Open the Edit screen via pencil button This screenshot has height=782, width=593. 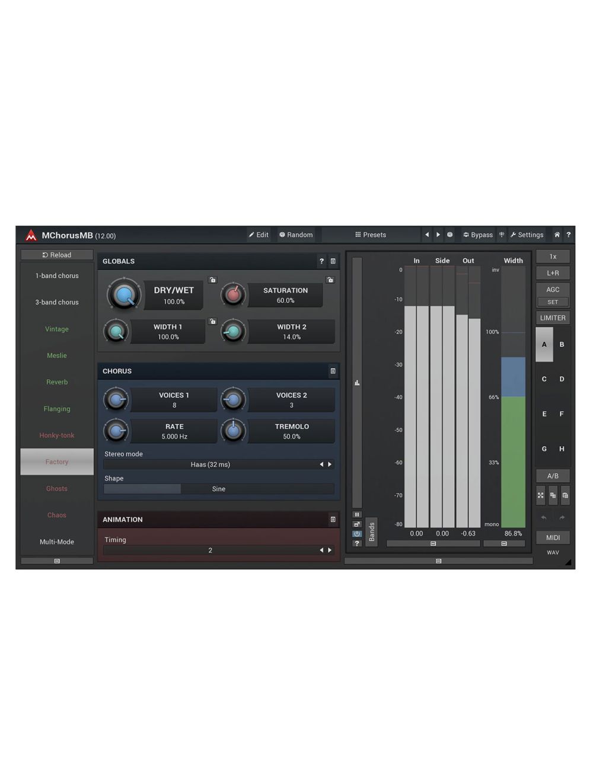click(259, 235)
